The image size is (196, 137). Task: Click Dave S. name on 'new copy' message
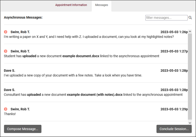click(x=10, y=70)
